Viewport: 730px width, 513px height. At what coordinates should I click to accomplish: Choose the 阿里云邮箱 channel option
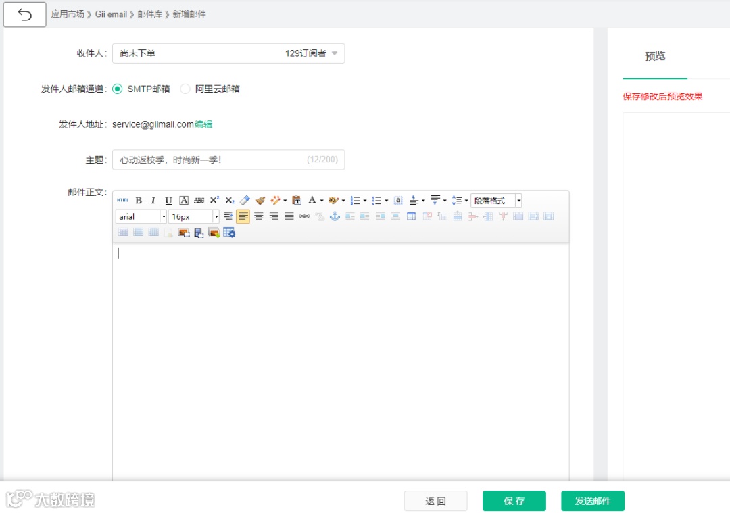(186, 89)
